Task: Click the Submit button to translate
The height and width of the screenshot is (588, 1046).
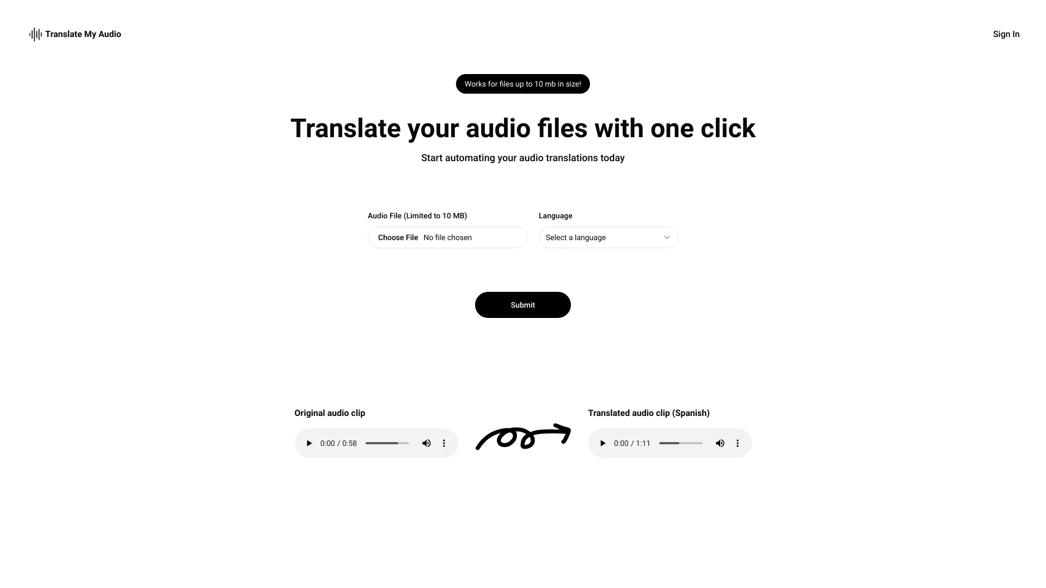Action: tap(523, 305)
